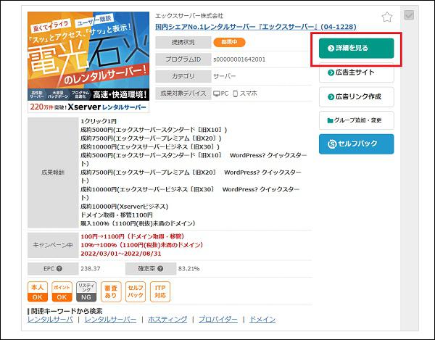Click the カテゴリ value サーバー
The width and height of the screenshot is (435, 340).
click(x=225, y=76)
